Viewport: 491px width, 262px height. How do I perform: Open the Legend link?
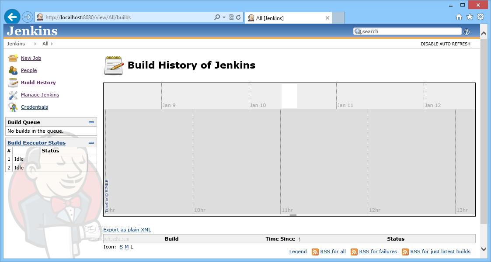coord(298,252)
